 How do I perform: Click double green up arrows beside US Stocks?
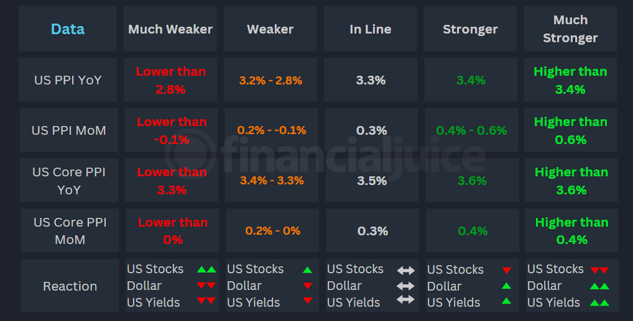pos(206,269)
